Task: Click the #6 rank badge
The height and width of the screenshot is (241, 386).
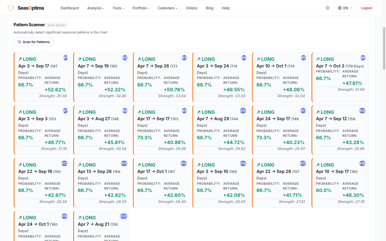Action: point(363,58)
